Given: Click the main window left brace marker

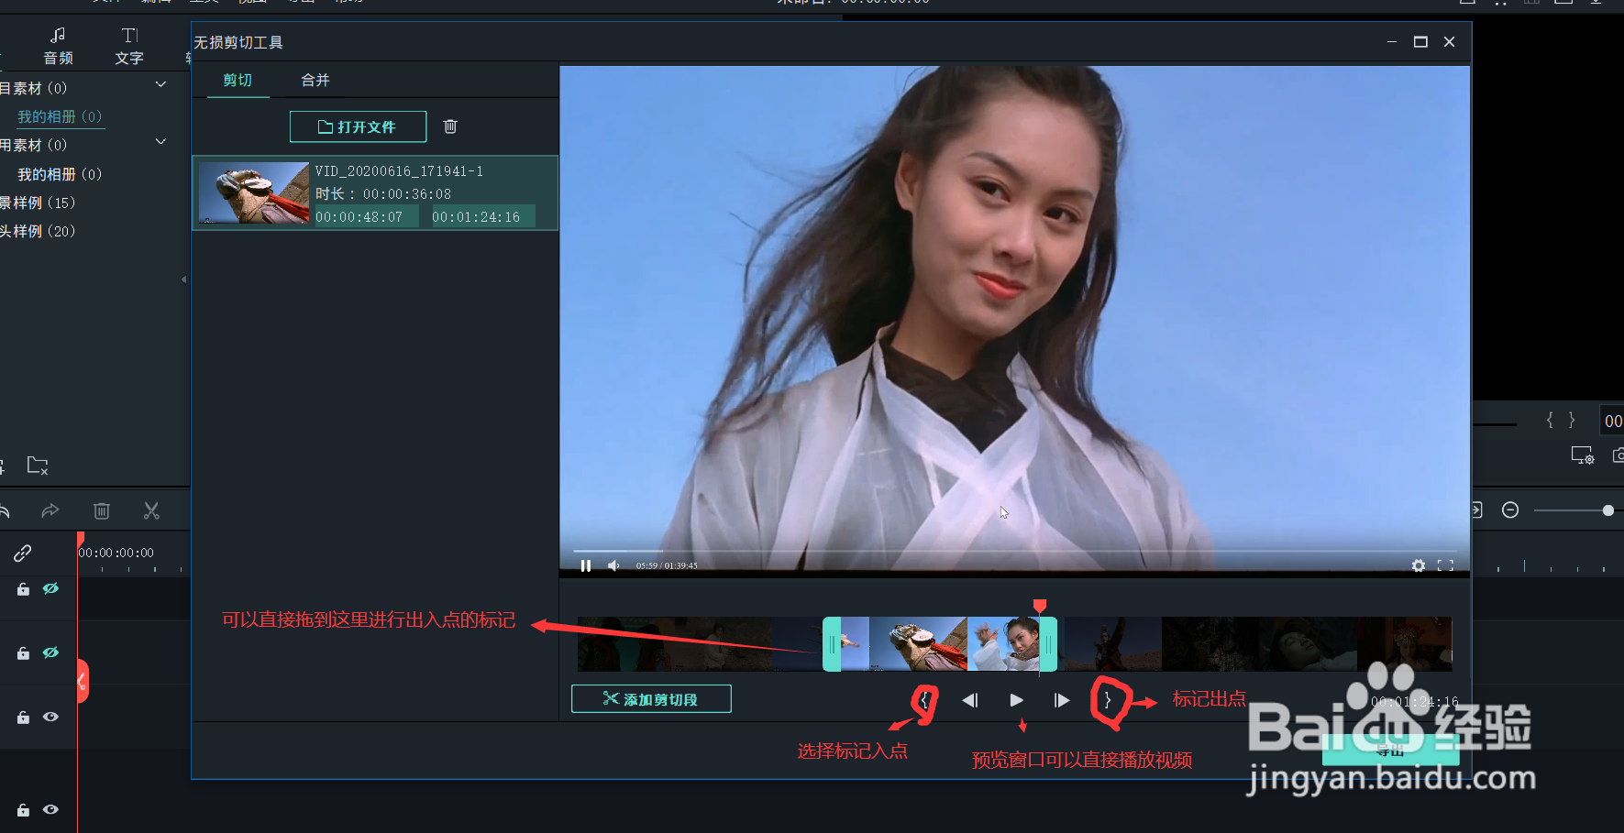Looking at the screenshot, I should 1550,420.
